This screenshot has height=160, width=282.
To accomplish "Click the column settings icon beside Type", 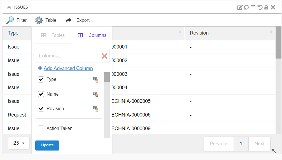I will click(95, 80).
